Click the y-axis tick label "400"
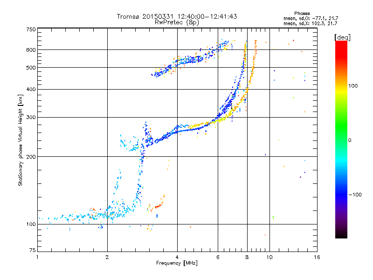Viewport: 373px width, 280px height. click(x=31, y=90)
